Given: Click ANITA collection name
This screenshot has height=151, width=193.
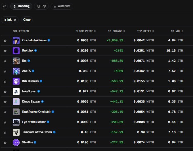Looking at the screenshot, I should coord(26,71).
